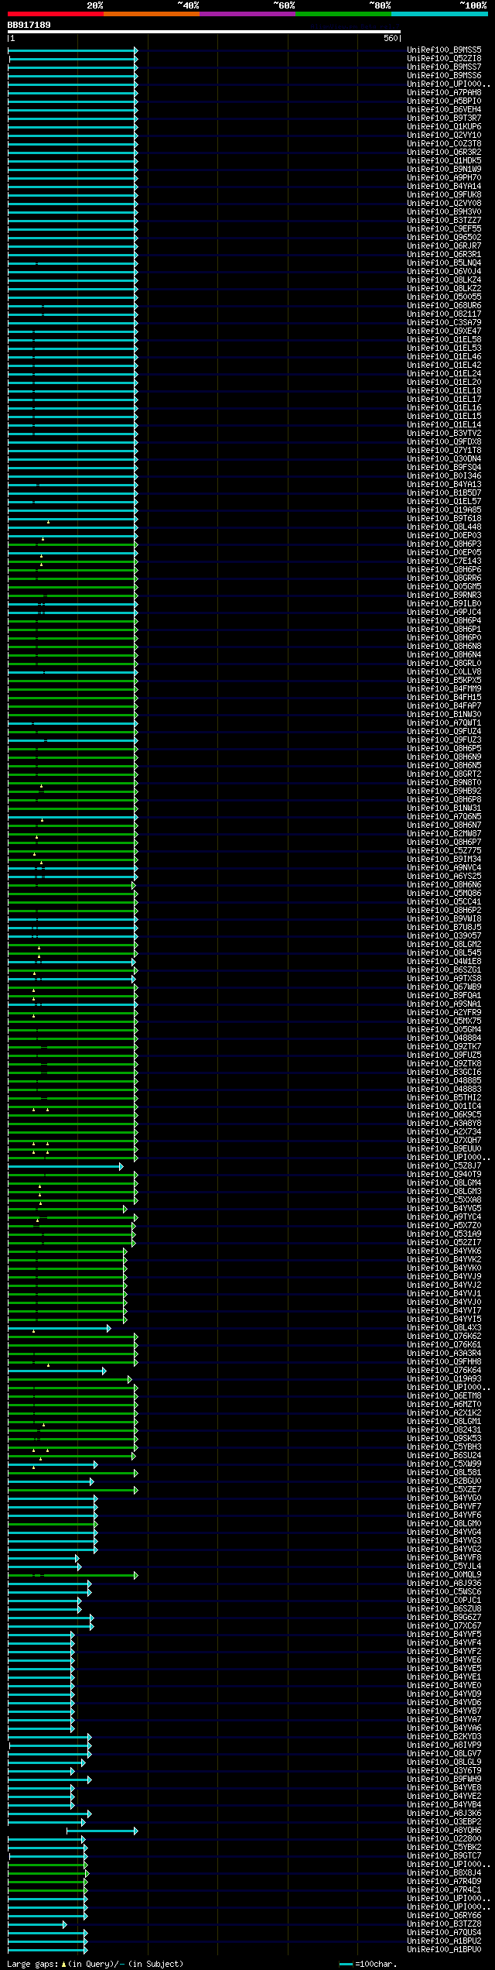Image resolution: width=495 pixels, height=1970 pixels.
Task: Click the orange ~40% legend segment
Action: [151, 14]
